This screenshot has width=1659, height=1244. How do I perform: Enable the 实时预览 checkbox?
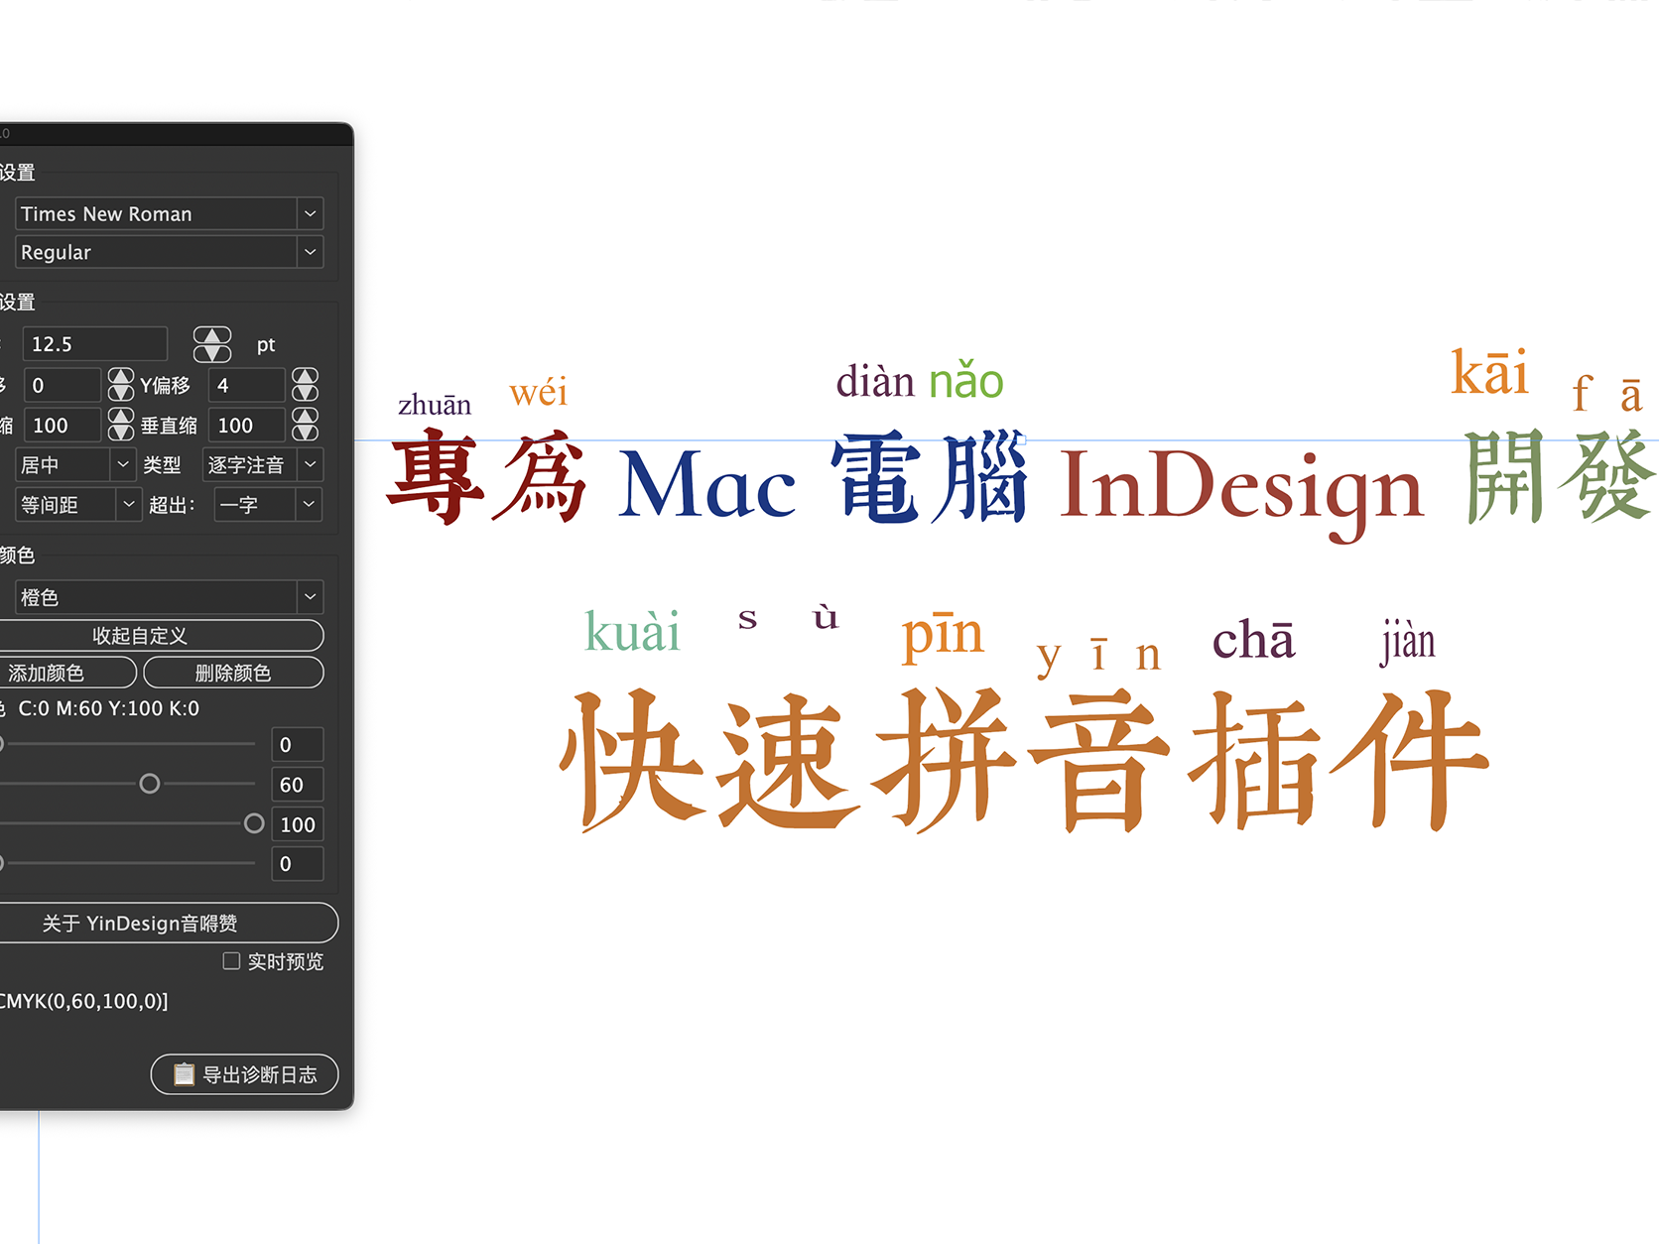(x=231, y=960)
